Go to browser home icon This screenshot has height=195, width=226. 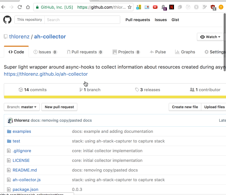coord(28,7)
